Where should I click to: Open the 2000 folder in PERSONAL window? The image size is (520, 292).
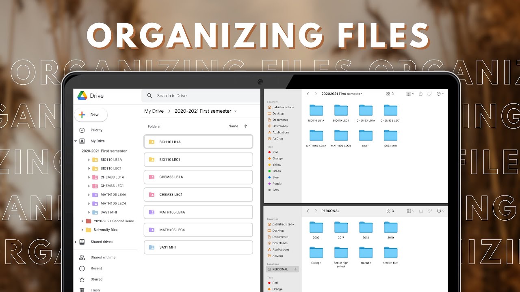click(316, 230)
